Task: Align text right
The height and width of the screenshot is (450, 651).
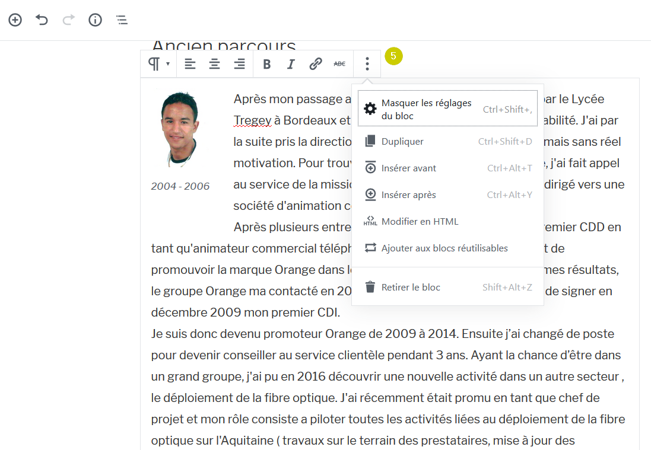Action: click(x=239, y=64)
